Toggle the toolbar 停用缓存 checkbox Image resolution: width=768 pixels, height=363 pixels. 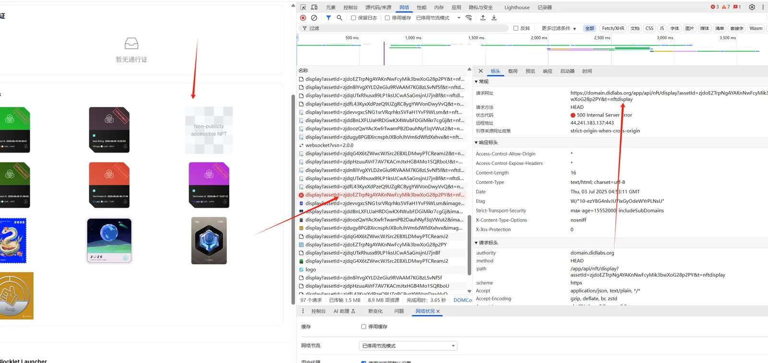[x=387, y=18]
